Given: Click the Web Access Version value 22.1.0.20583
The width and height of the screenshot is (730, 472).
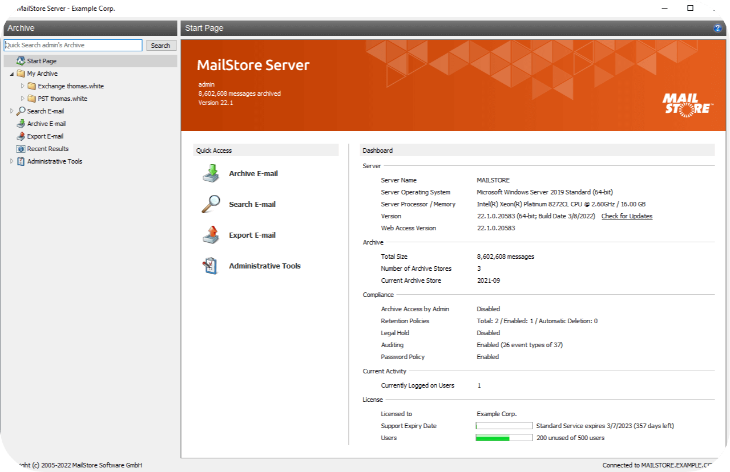Looking at the screenshot, I should [x=496, y=228].
